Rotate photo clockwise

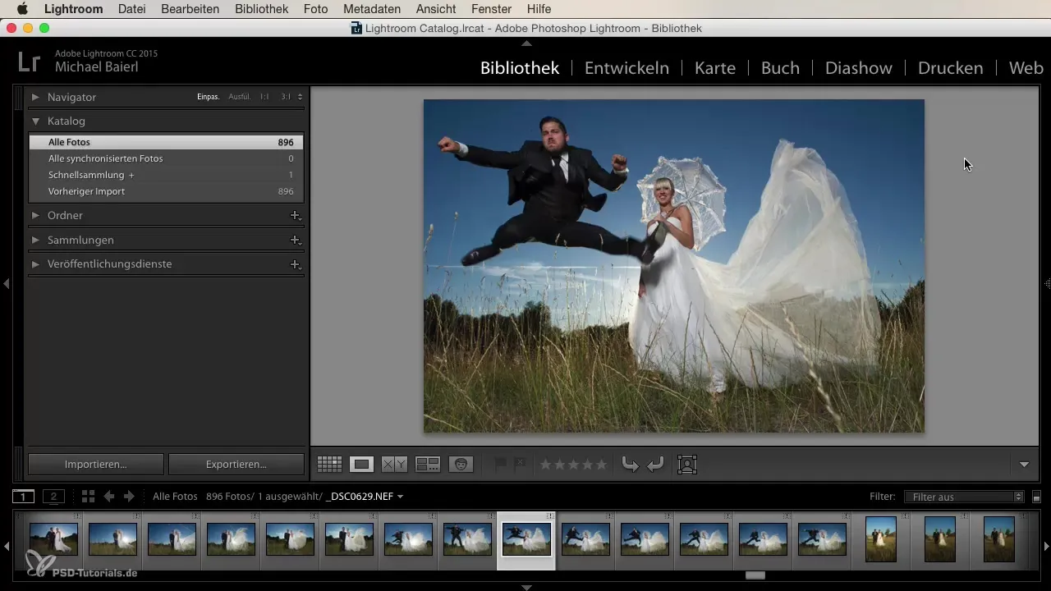pos(654,465)
